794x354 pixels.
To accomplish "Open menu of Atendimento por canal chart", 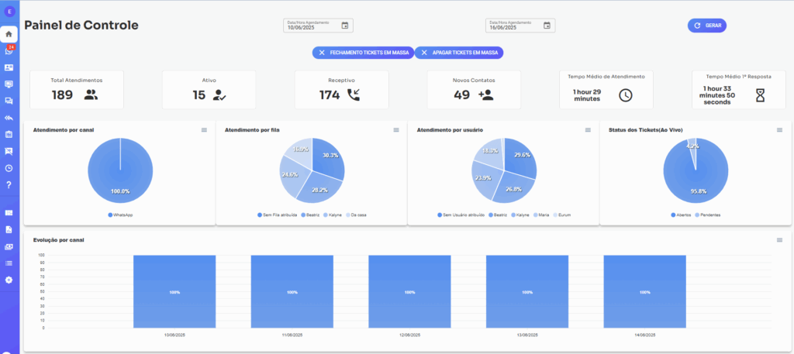I will click(204, 130).
